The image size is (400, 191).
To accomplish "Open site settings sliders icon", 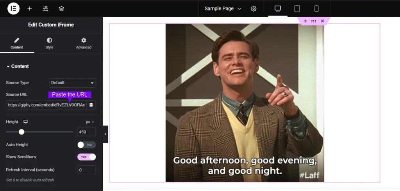I will tap(45, 9).
